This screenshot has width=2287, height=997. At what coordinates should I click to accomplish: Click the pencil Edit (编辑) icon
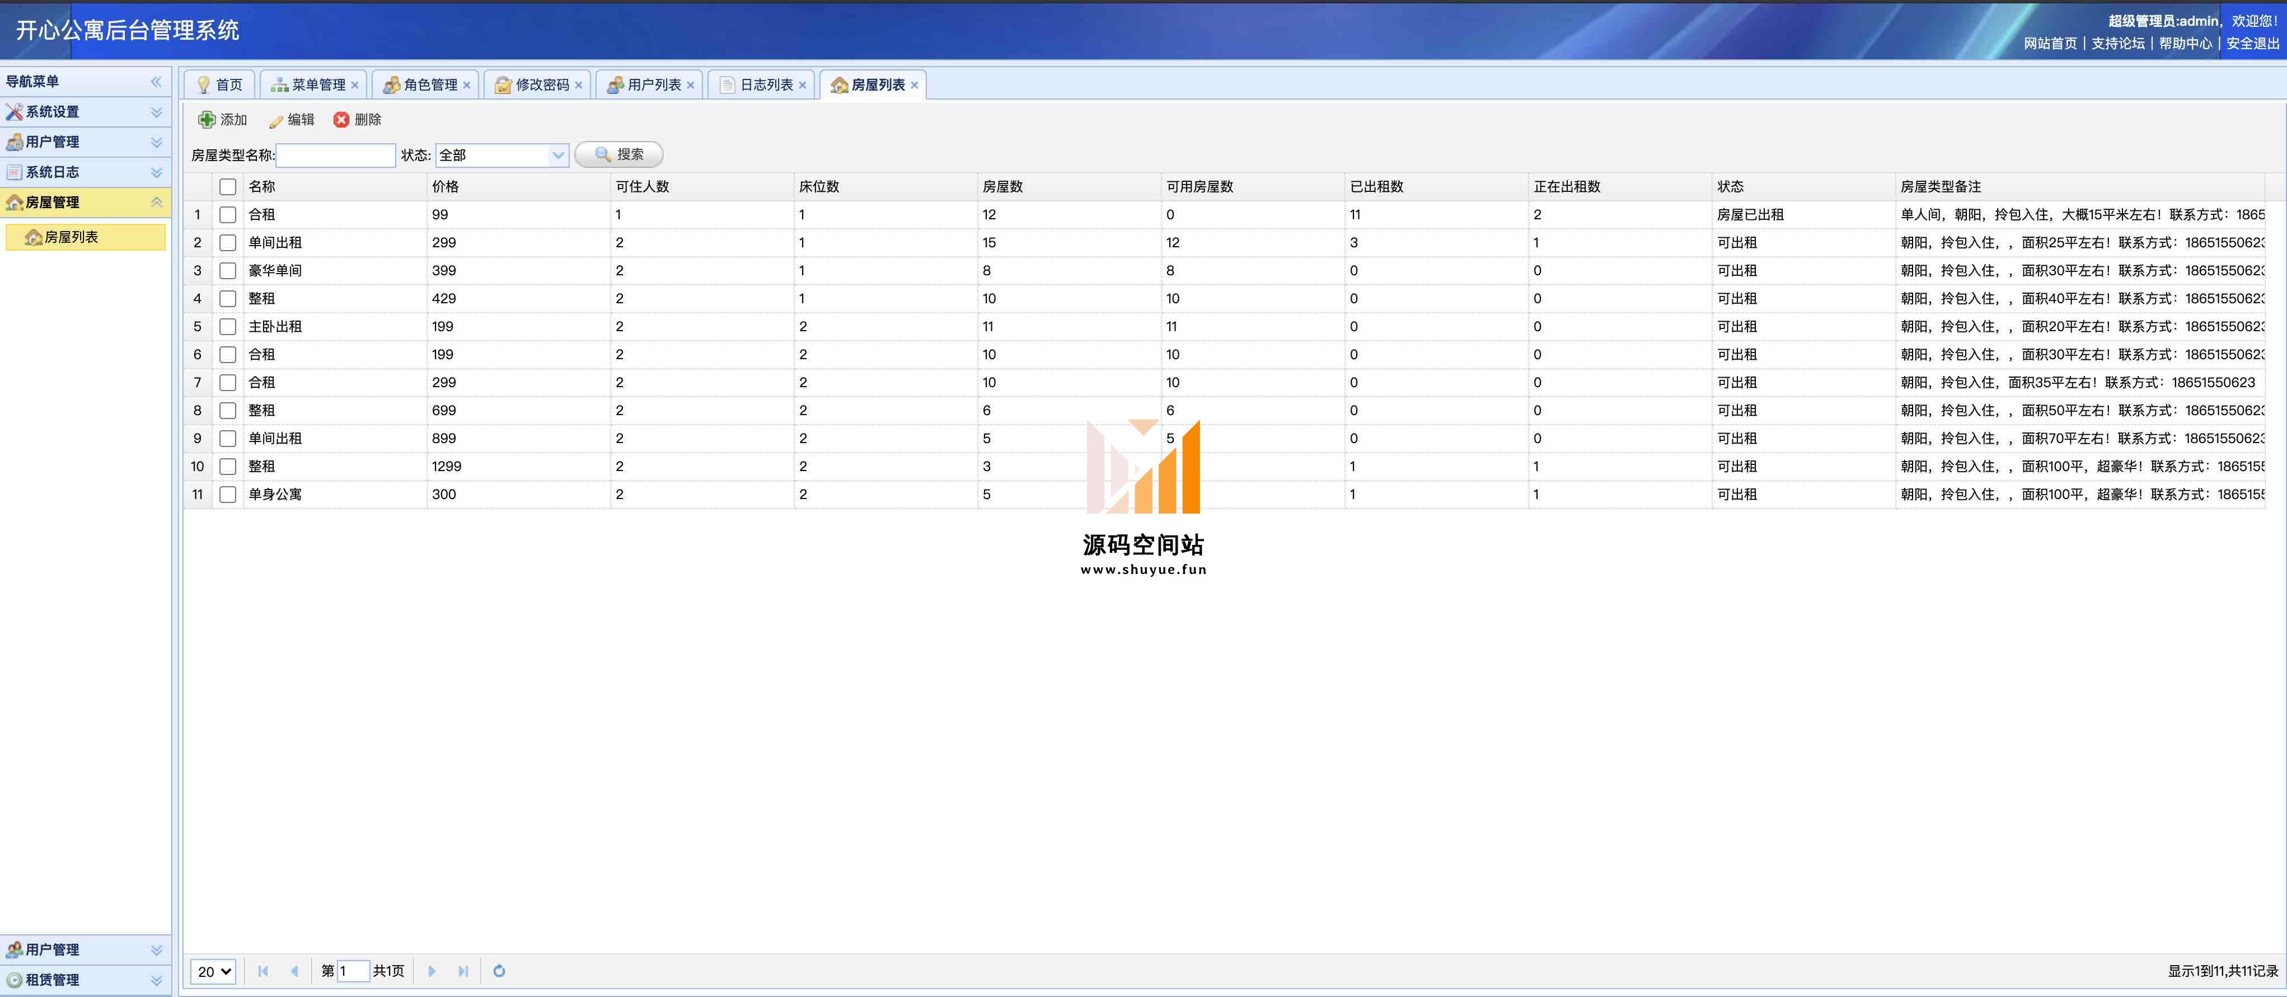point(276,121)
